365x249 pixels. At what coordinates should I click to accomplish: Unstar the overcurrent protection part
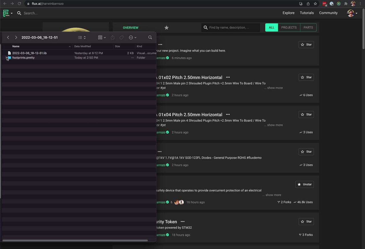[x=305, y=184]
